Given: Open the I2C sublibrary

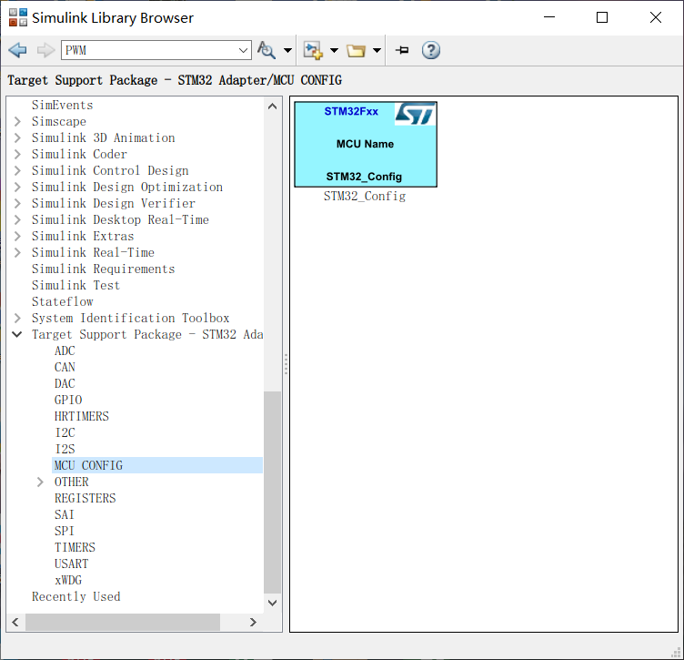Looking at the screenshot, I should [x=65, y=432].
